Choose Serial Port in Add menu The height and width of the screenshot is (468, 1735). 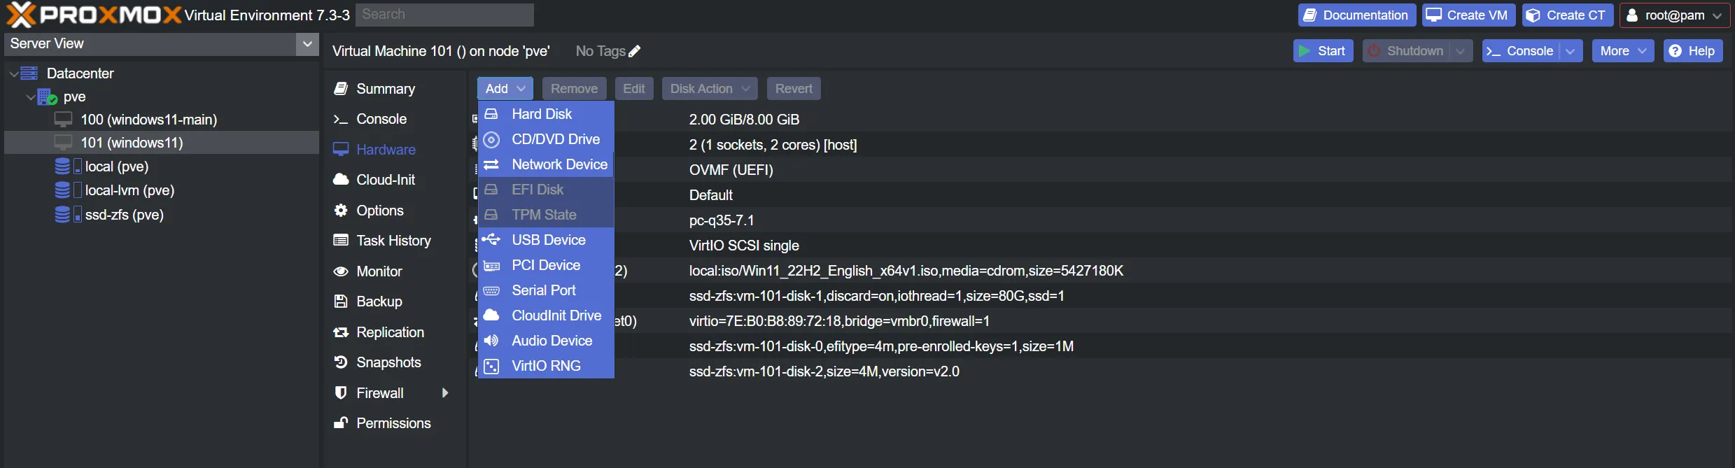pos(546,290)
